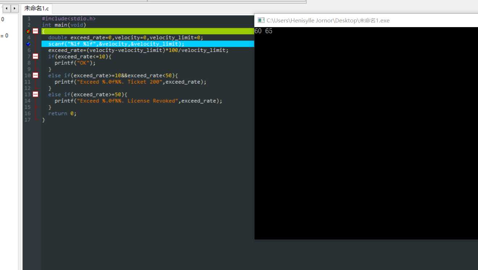Collapse the if(exceed_rate<=10) fold marker
The height and width of the screenshot is (270, 478).
point(35,56)
